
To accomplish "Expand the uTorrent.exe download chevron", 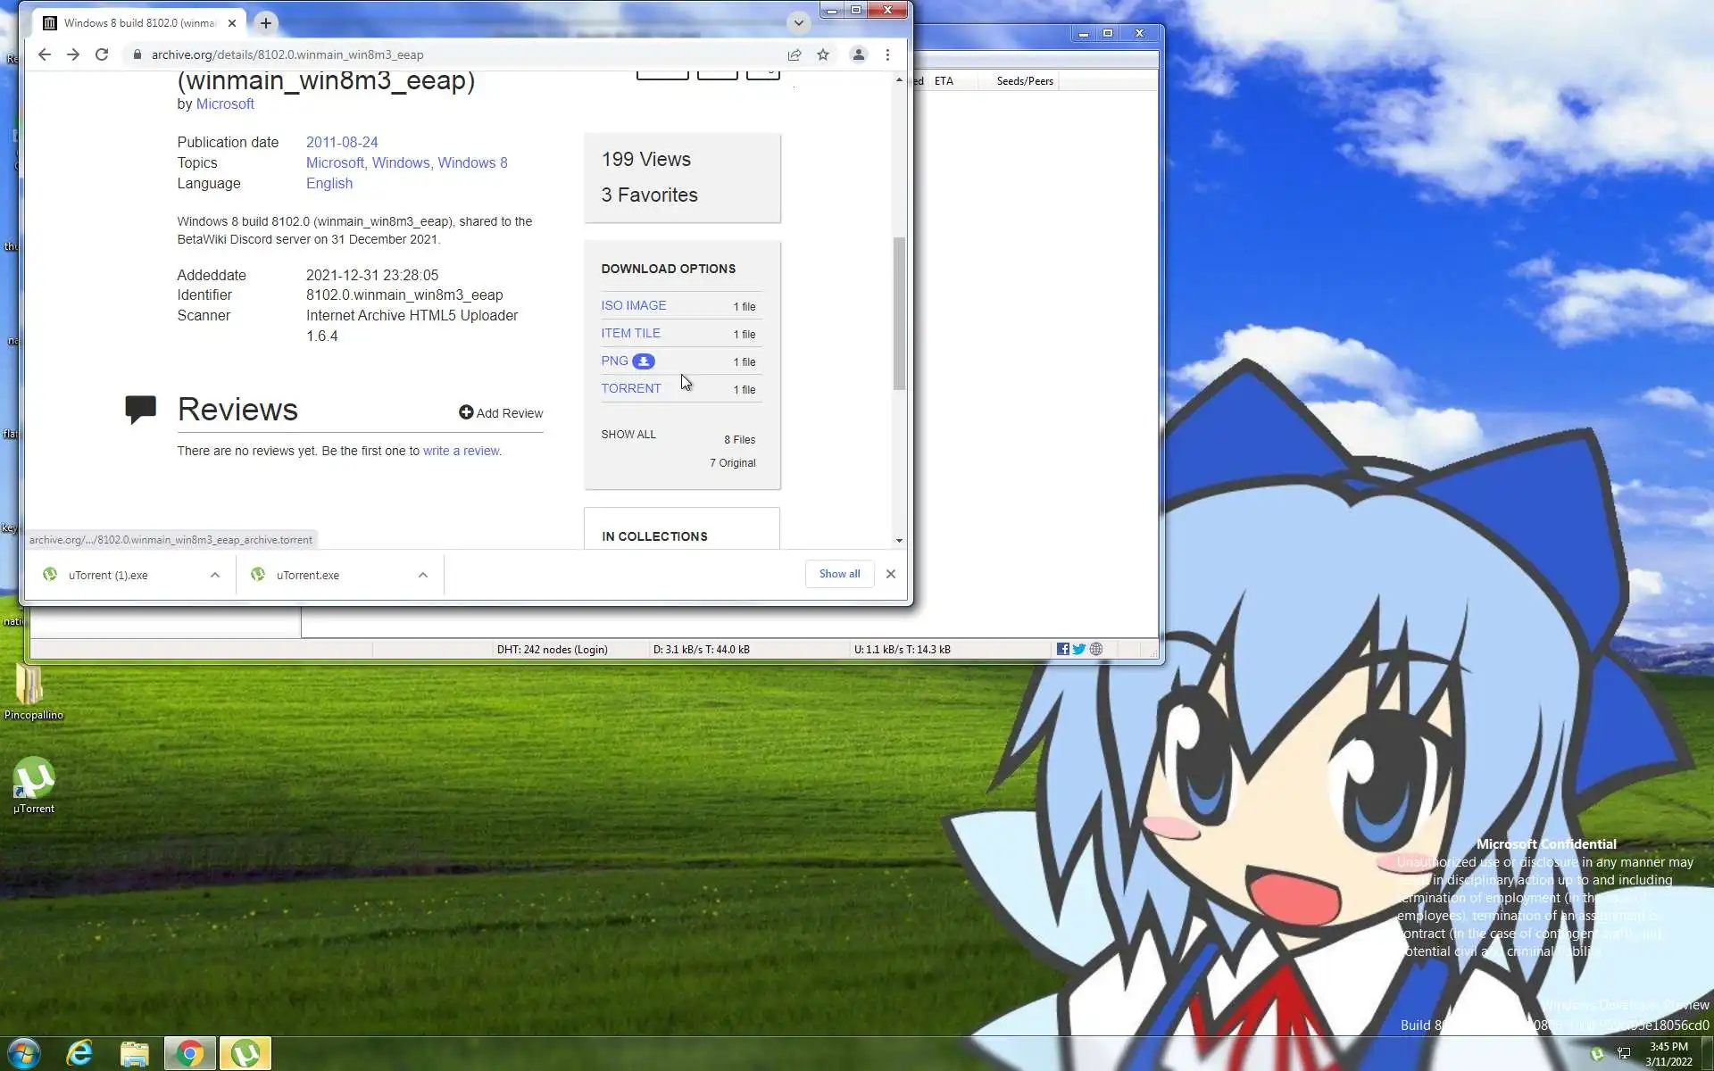I will [423, 575].
